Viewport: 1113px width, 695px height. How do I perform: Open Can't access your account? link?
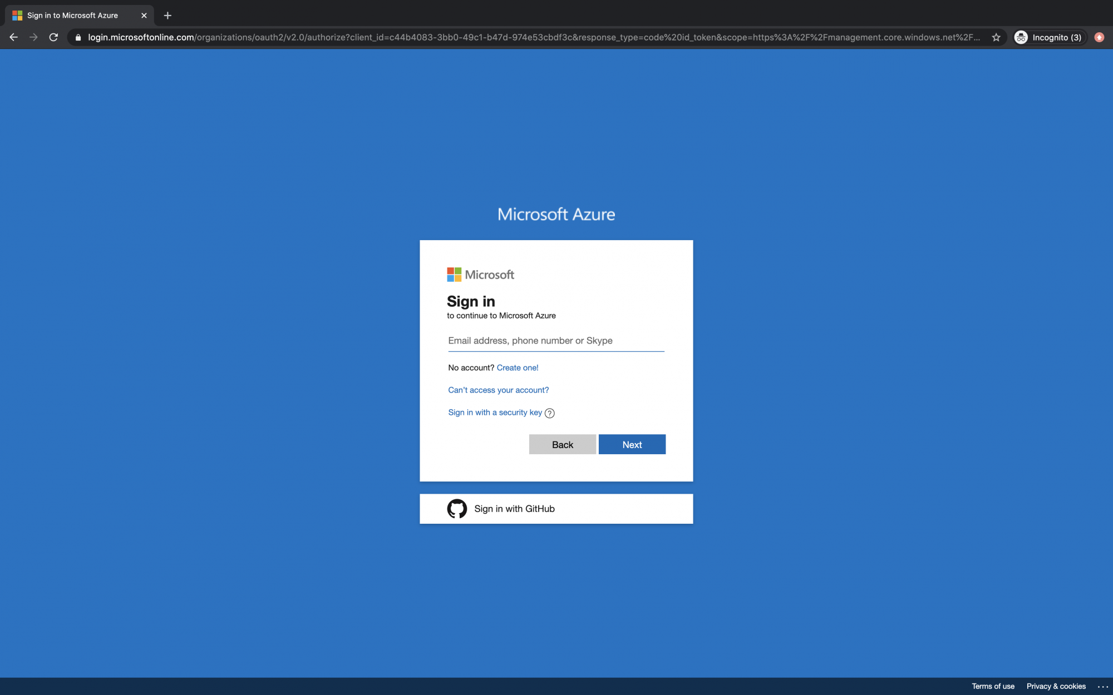[498, 390]
